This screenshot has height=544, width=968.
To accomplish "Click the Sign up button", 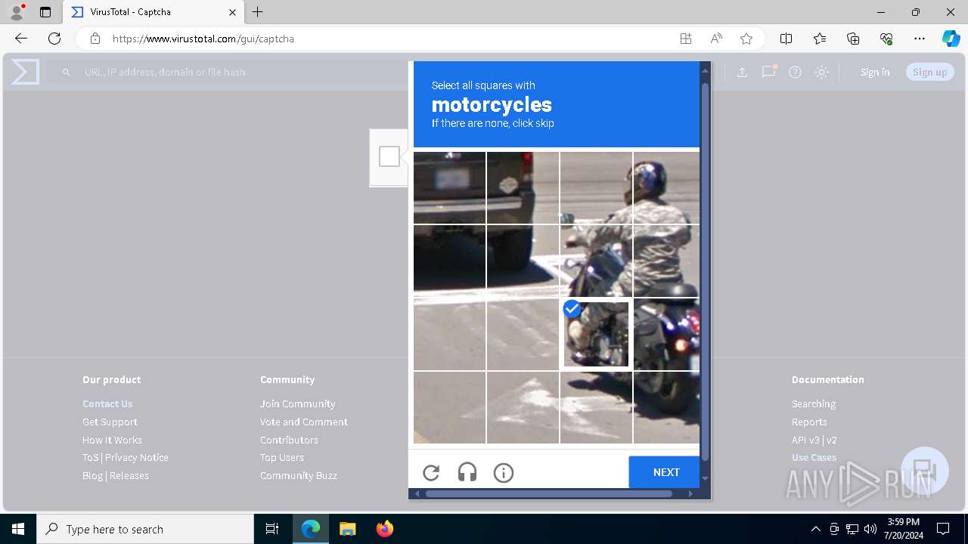I will point(930,72).
